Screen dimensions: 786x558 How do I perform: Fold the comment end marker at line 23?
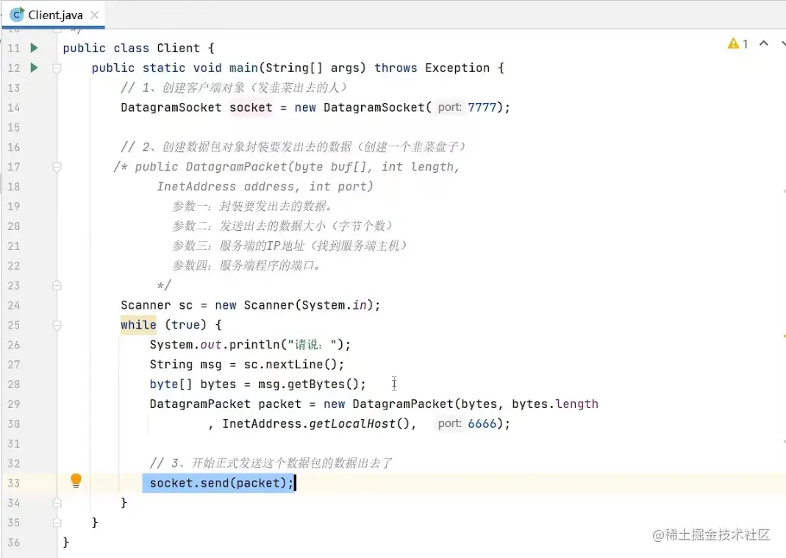[x=57, y=285]
